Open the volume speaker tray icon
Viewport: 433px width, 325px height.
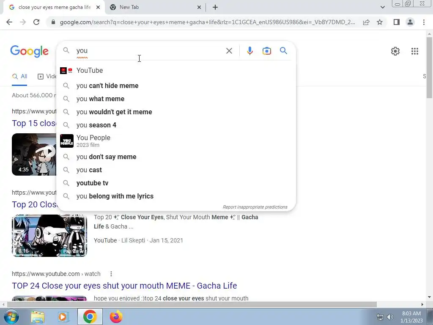[390, 317]
